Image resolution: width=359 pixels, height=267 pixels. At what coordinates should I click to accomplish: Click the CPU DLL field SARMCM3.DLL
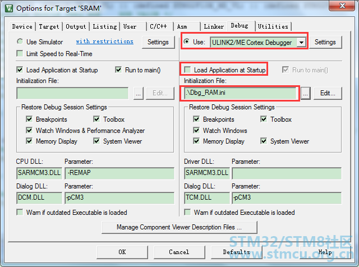click(x=39, y=173)
